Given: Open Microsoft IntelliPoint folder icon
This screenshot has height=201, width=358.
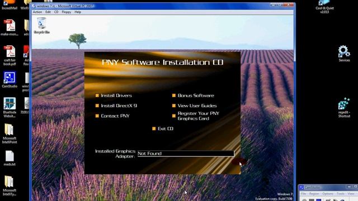Looking at the screenshot, I should point(10,134).
